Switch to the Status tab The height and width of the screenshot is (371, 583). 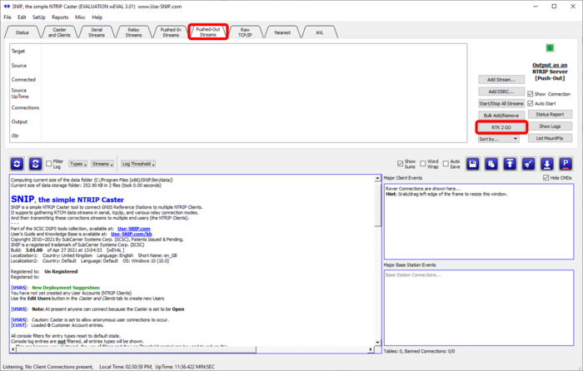22,32
